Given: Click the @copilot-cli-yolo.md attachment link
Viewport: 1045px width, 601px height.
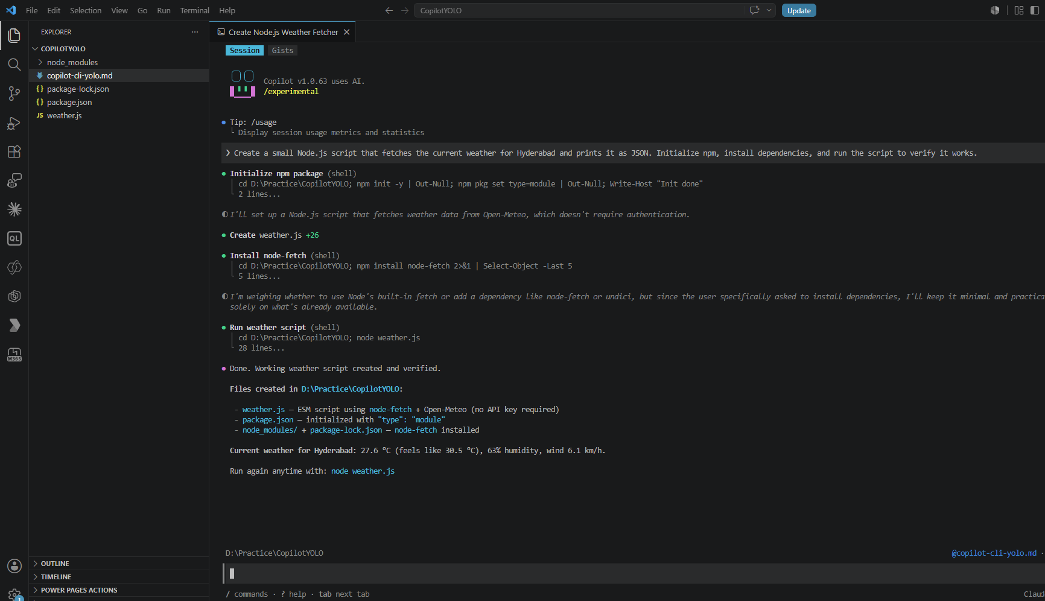Looking at the screenshot, I should click(994, 553).
